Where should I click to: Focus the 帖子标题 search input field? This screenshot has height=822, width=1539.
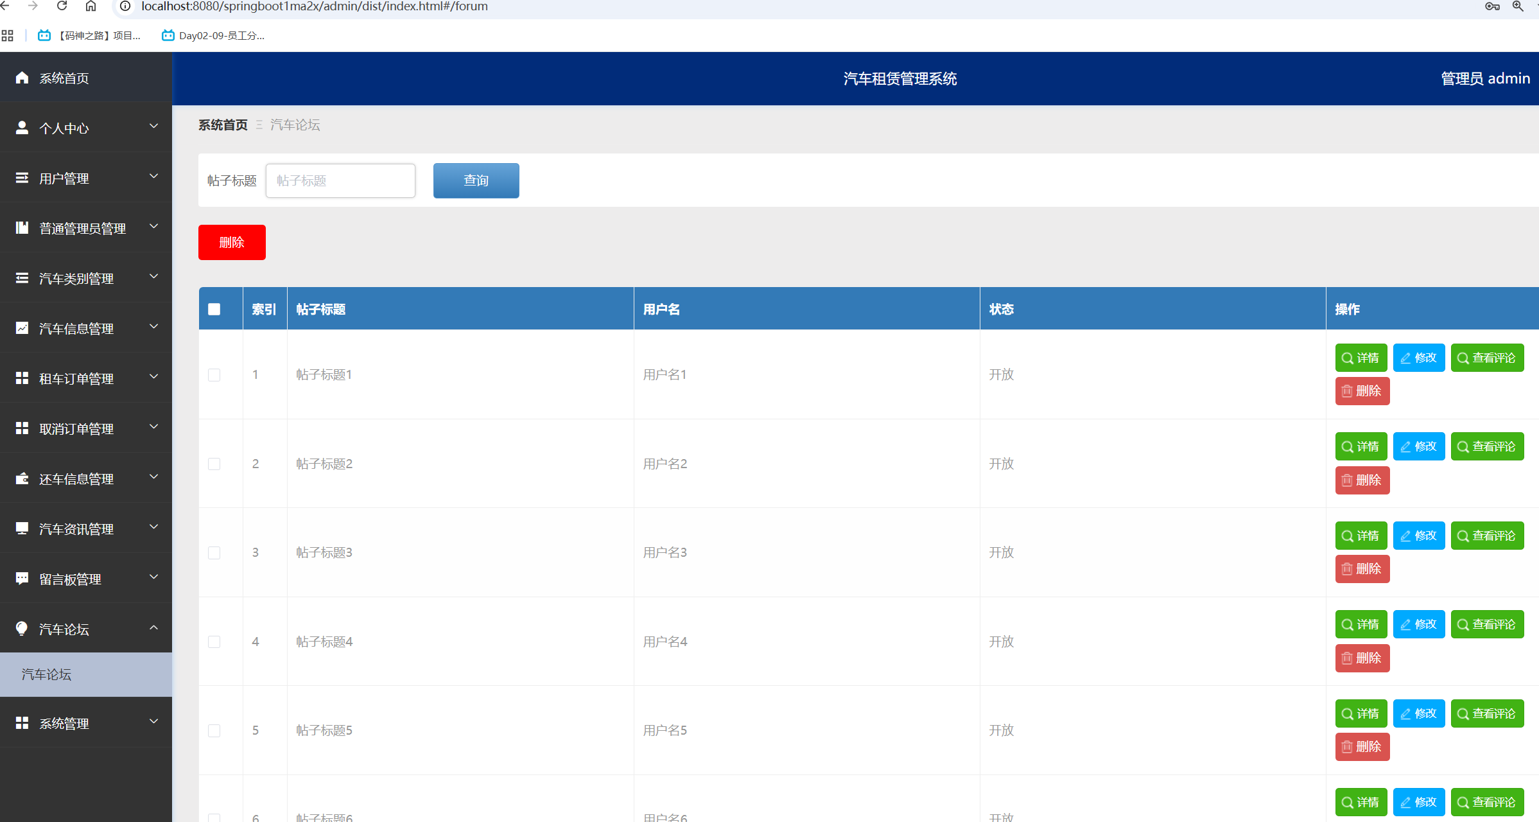340,180
